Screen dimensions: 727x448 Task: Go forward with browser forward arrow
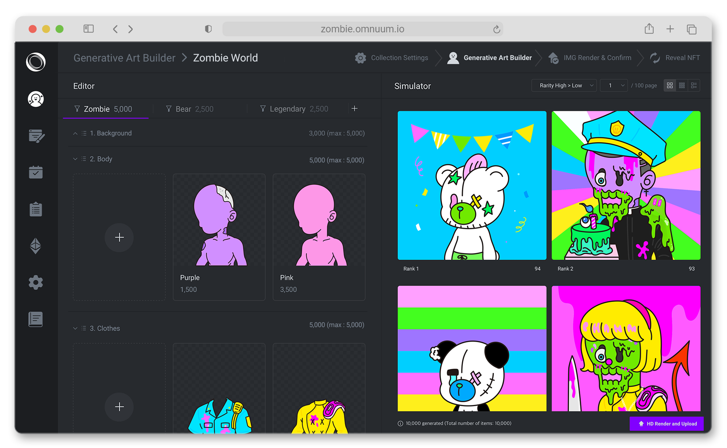[130, 29]
